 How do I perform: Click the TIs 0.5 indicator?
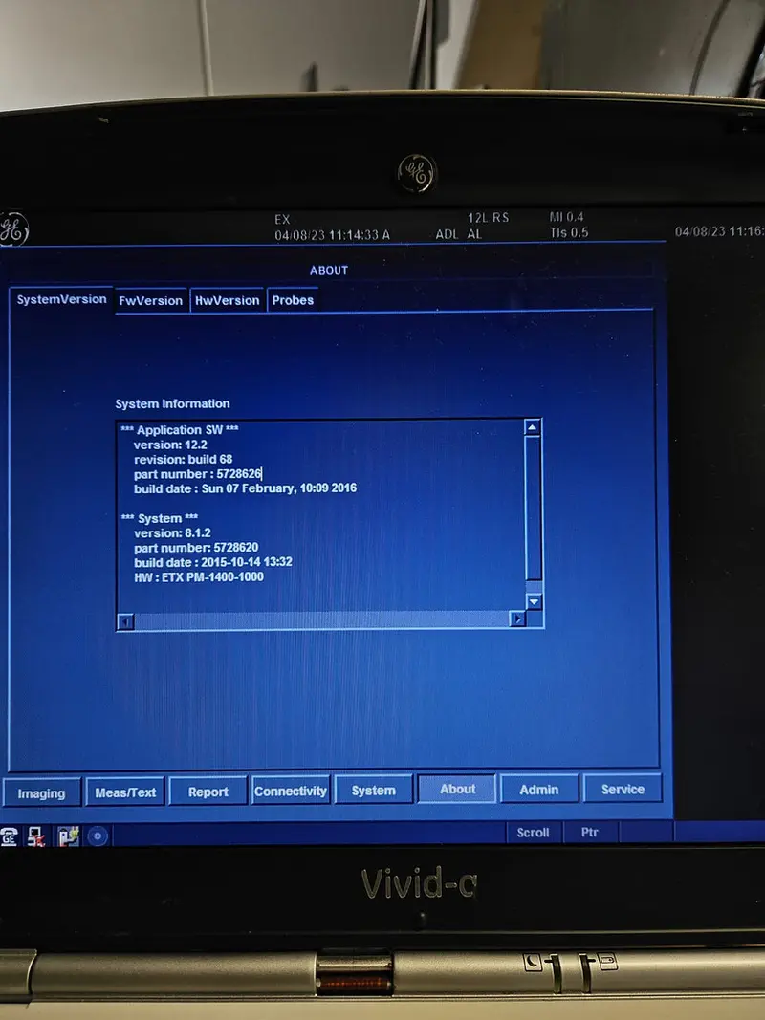point(569,233)
